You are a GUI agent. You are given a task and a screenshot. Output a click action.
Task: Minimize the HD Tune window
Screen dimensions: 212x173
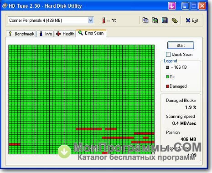(185, 6)
